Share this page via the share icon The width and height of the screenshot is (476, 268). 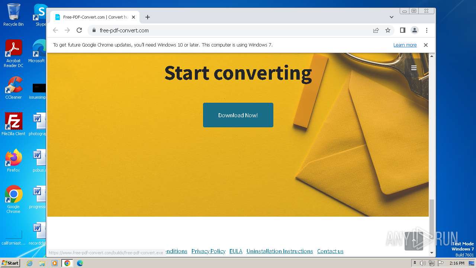click(376, 30)
